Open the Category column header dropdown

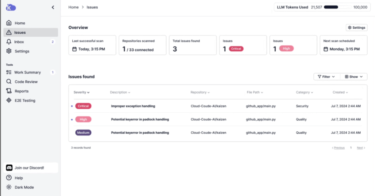click(304, 92)
